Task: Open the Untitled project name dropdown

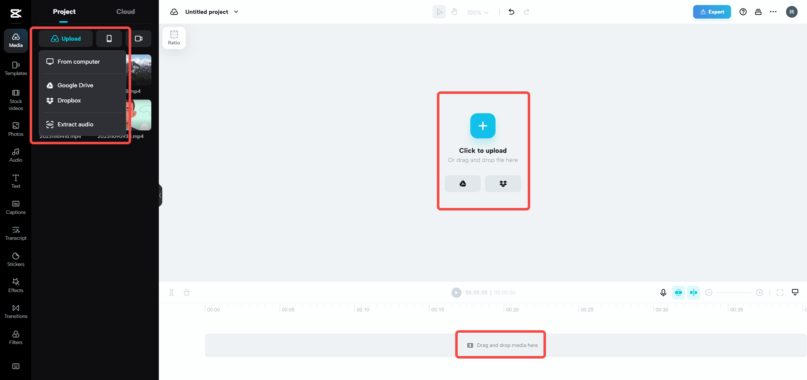Action: click(236, 12)
